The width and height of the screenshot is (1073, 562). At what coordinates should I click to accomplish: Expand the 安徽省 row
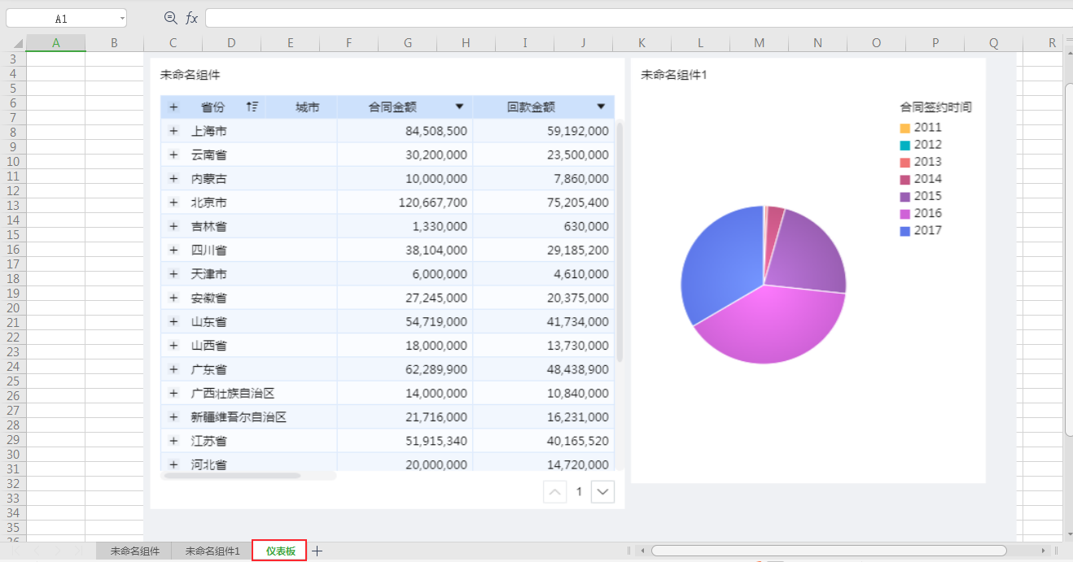point(173,298)
